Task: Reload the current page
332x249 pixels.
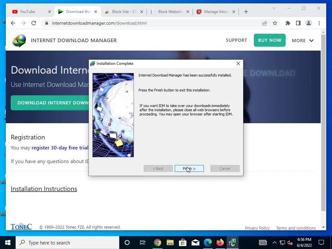Action: [34, 23]
